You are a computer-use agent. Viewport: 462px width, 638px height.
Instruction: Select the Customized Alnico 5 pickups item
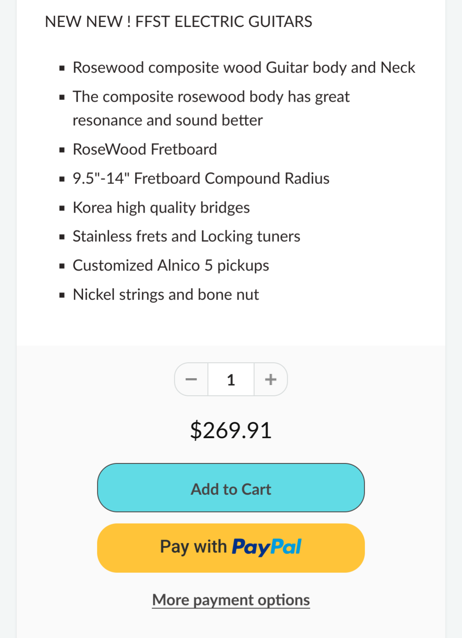click(x=171, y=265)
